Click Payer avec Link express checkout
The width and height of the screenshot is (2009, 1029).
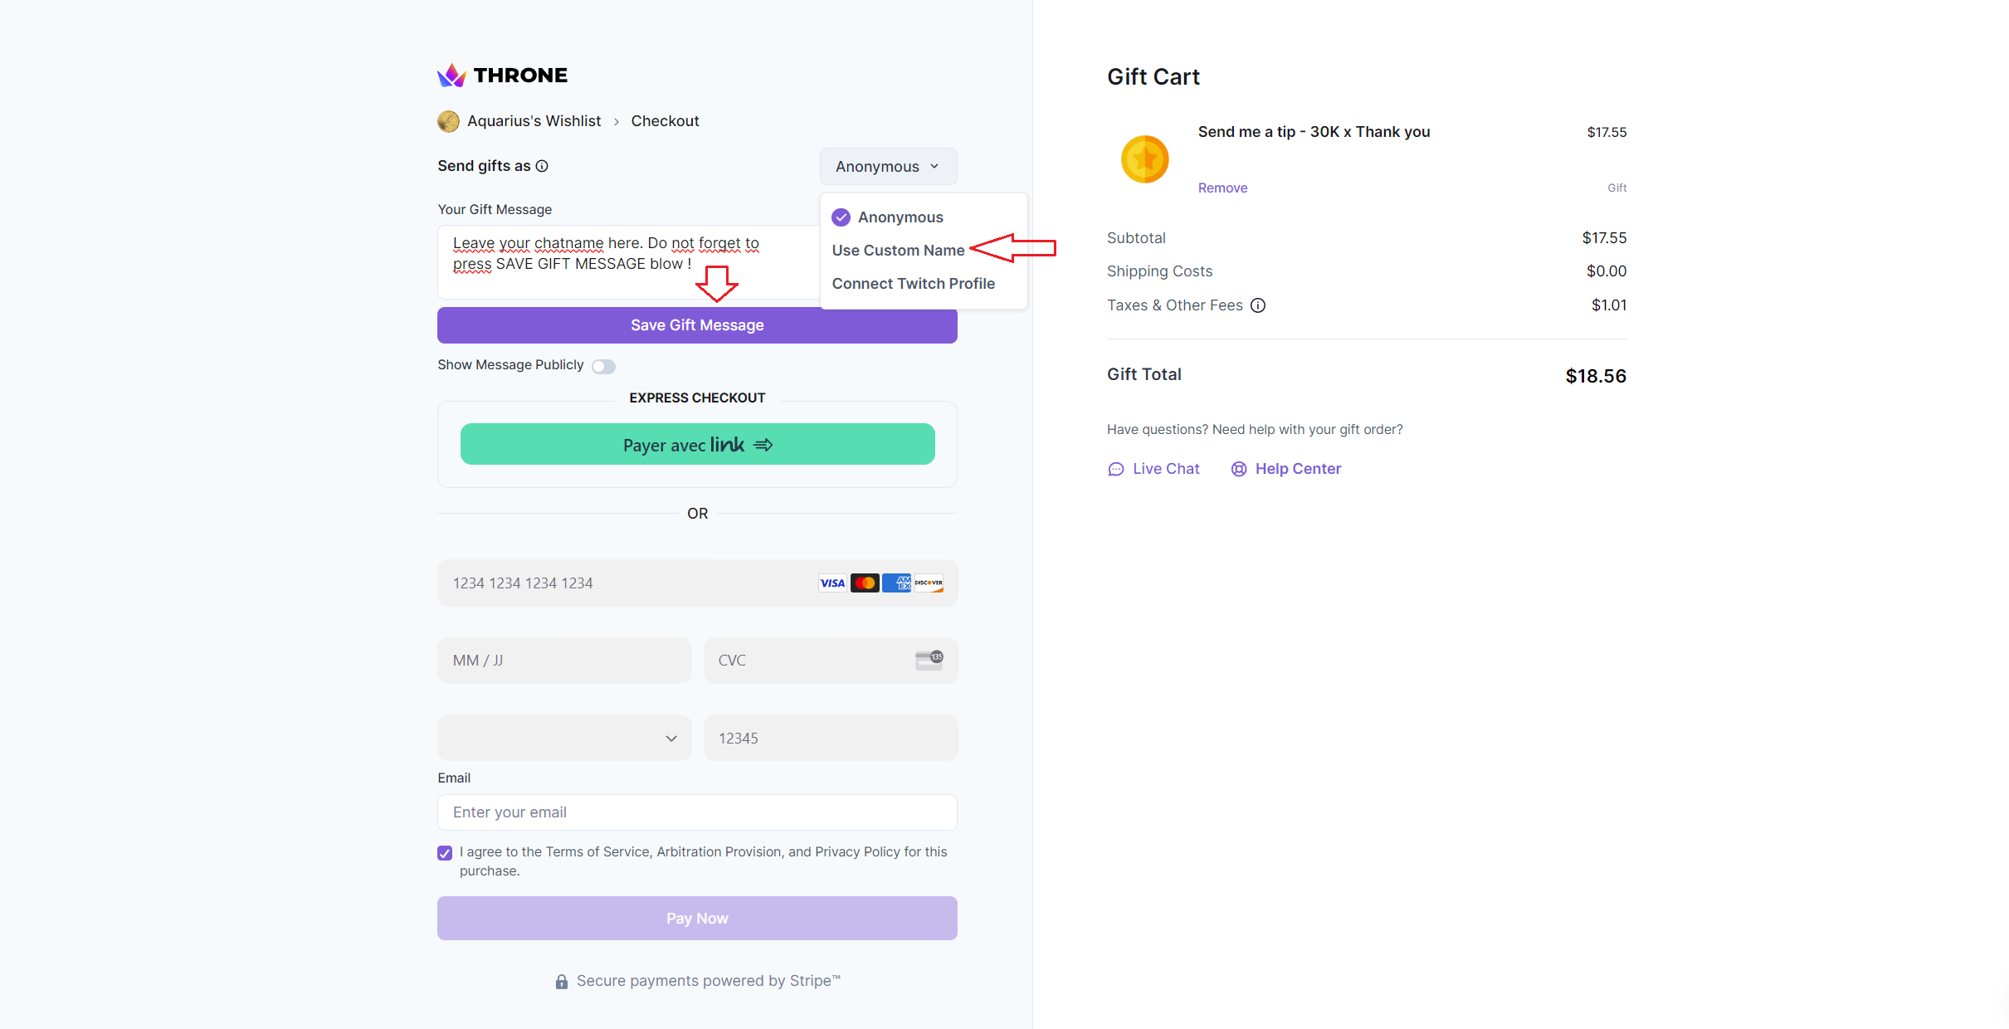[x=697, y=445]
